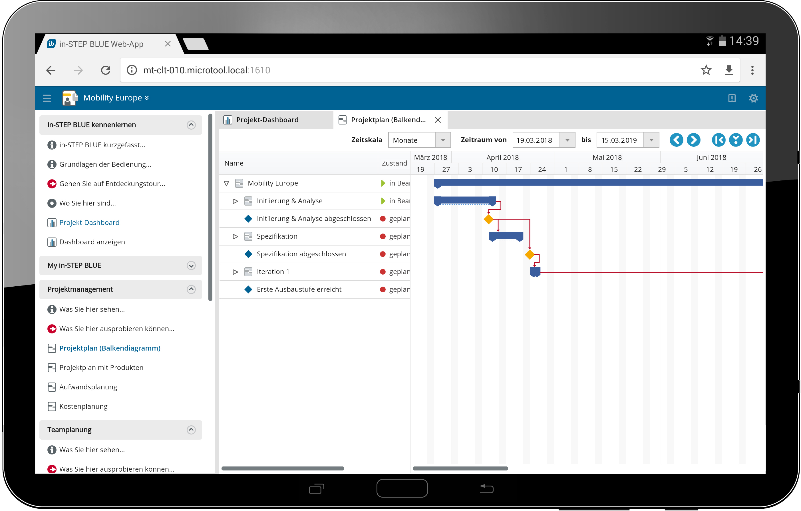The height and width of the screenshot is (511, 801).
Task: Click the jump-to-today circle icon
Action: click(736, 140)
